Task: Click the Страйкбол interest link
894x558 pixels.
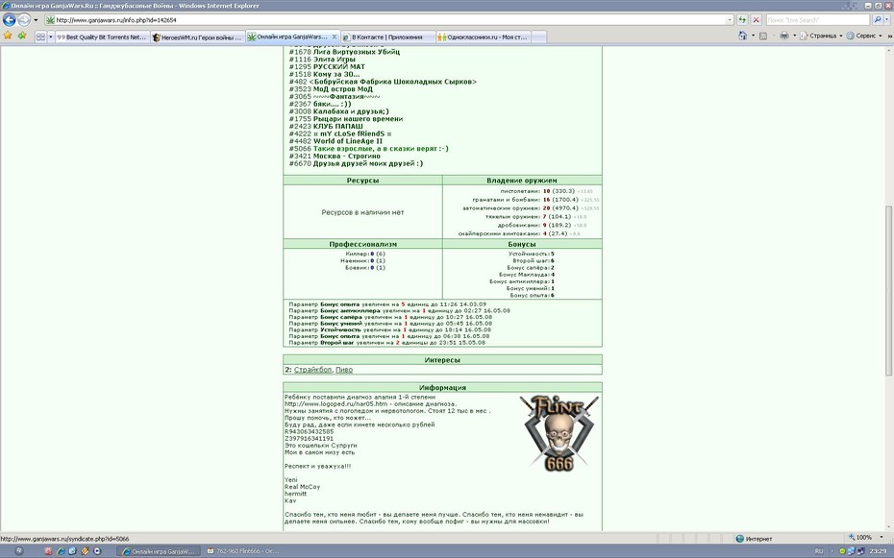Action: click(312, 370)
